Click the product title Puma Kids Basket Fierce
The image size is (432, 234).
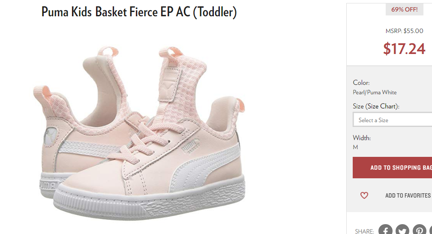tap(139, 12)
